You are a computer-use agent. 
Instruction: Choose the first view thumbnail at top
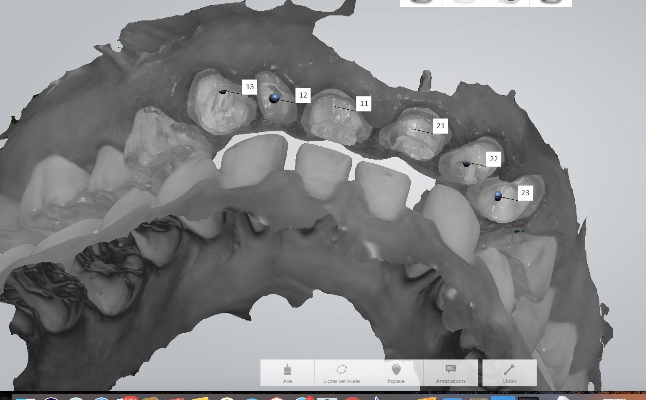pyautogui.click(x=421, y=2)
